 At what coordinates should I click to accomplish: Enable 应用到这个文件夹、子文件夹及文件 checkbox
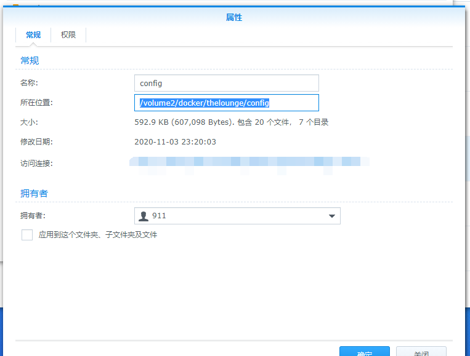[27, 235]
